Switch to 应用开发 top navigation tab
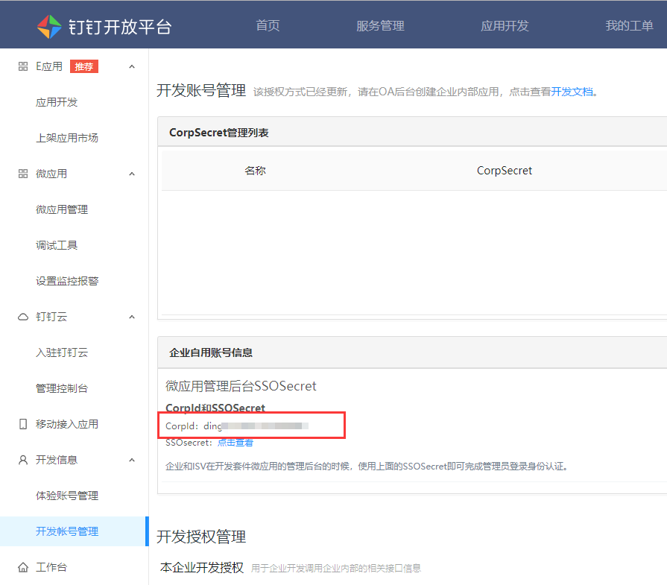 505,26
